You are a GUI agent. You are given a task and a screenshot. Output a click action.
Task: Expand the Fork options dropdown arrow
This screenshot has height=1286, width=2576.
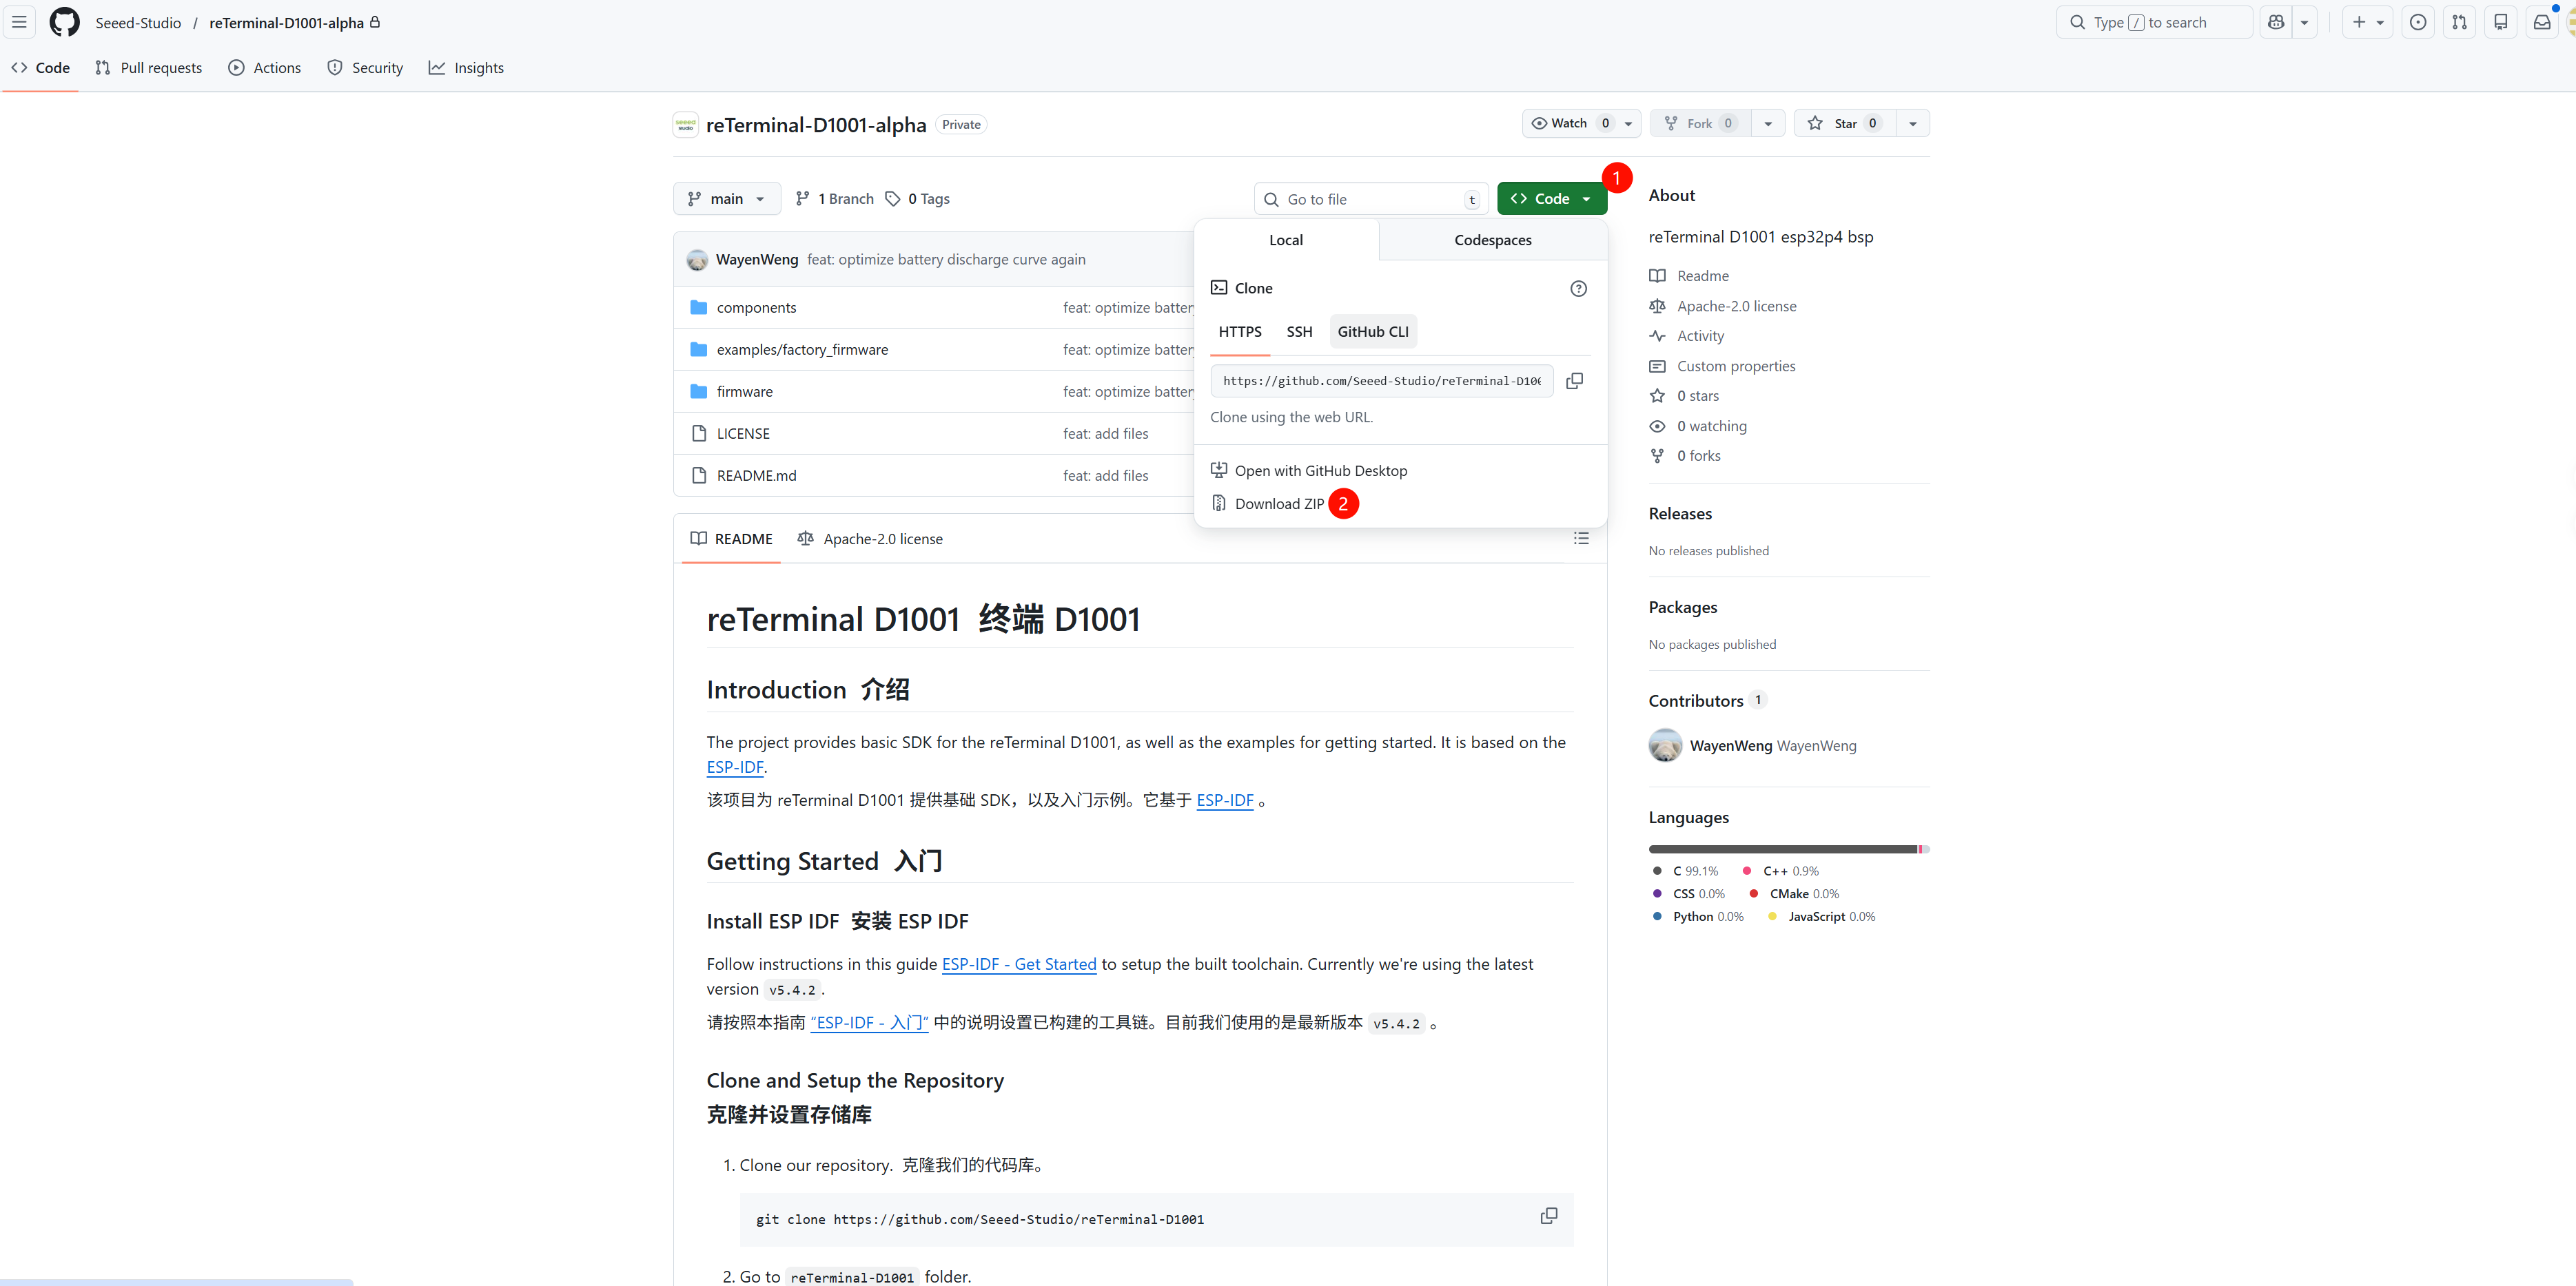[x=1768, y=123]
